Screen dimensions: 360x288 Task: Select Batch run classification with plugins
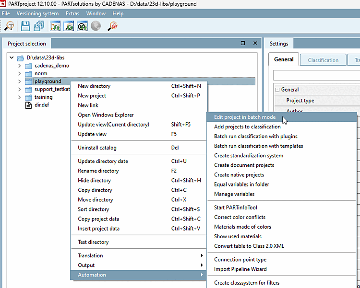[282, 136]
